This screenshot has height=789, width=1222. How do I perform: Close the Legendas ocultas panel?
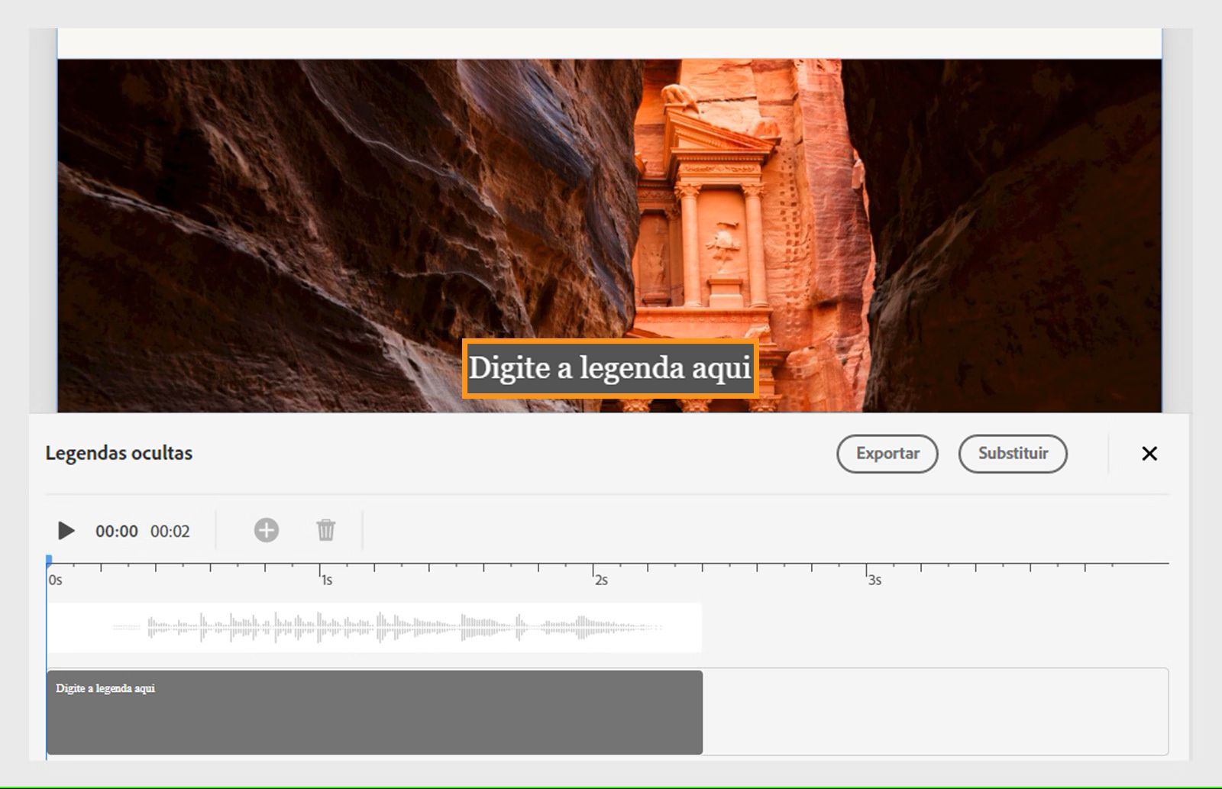pos(1149,454)
